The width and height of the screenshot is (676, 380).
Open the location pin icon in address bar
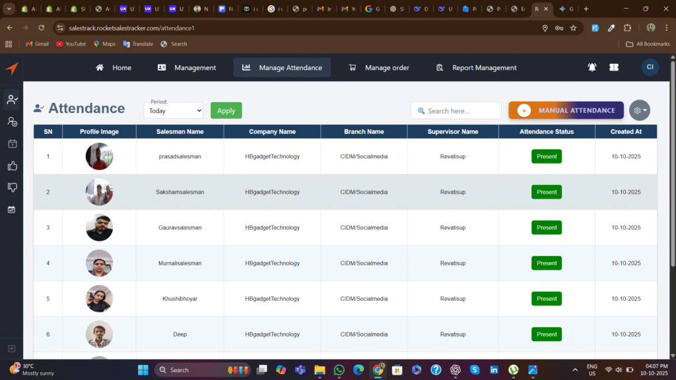pyautogui.click(x=545, y=28)
